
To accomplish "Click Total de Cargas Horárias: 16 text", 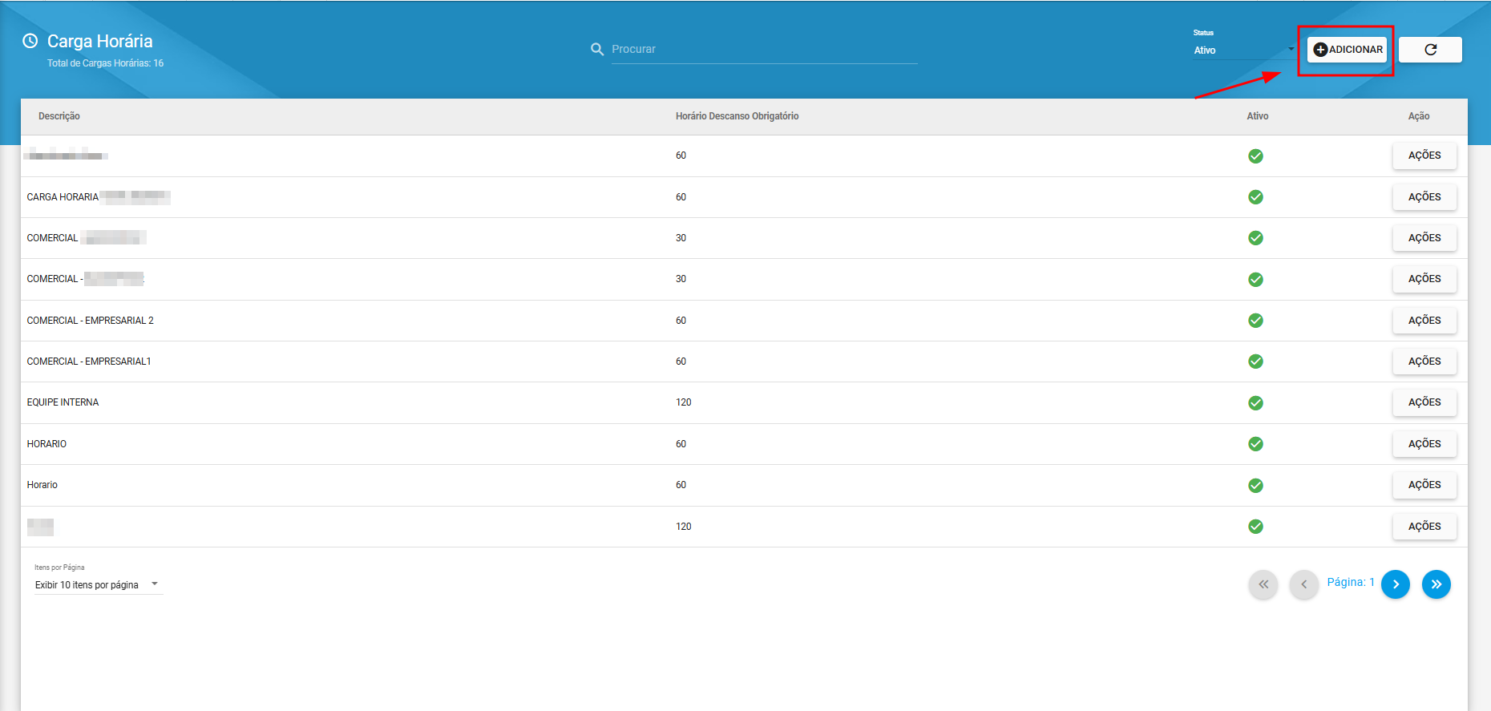I will coord(105,63).
